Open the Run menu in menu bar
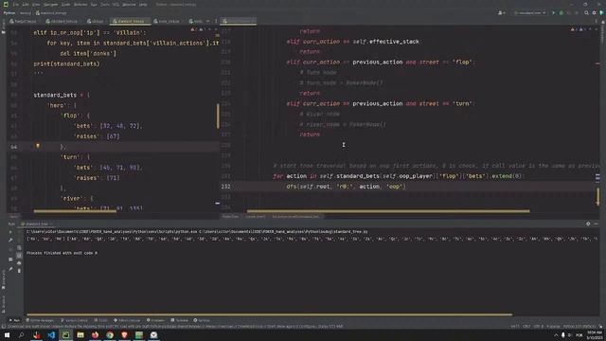This screenshot has height=341, width=606. (x=94, y=4)
